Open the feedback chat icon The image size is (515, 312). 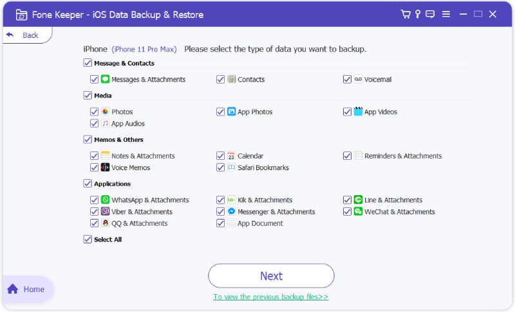coord(430,14)
